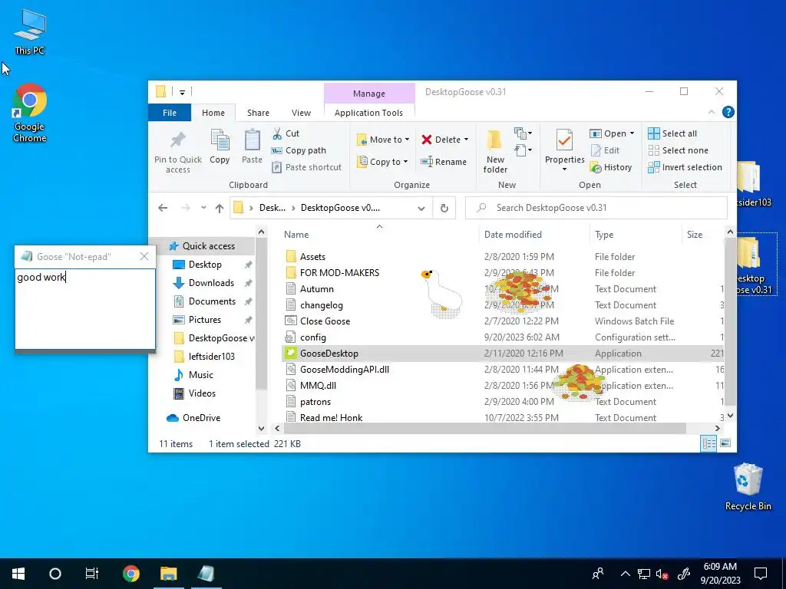Screen dimensions: 786x589
Task: Switch to the View tab
Action: coord(301,113)
